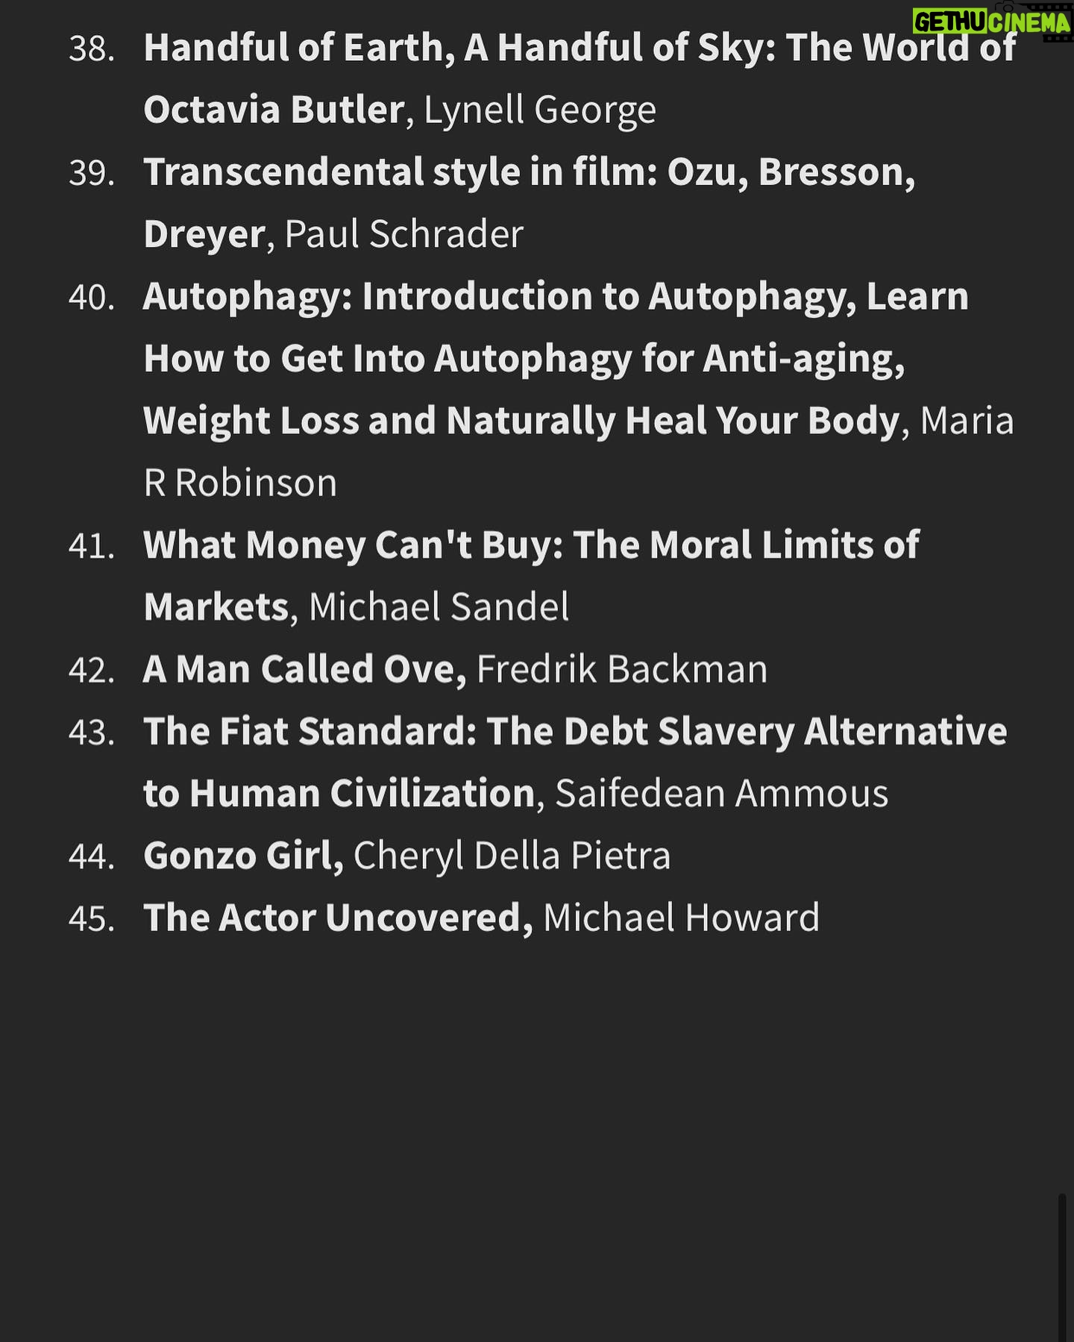
Task: Click the author name Cheryl Della Pietra
Action: pyautogui.click(x=512, y=856)
